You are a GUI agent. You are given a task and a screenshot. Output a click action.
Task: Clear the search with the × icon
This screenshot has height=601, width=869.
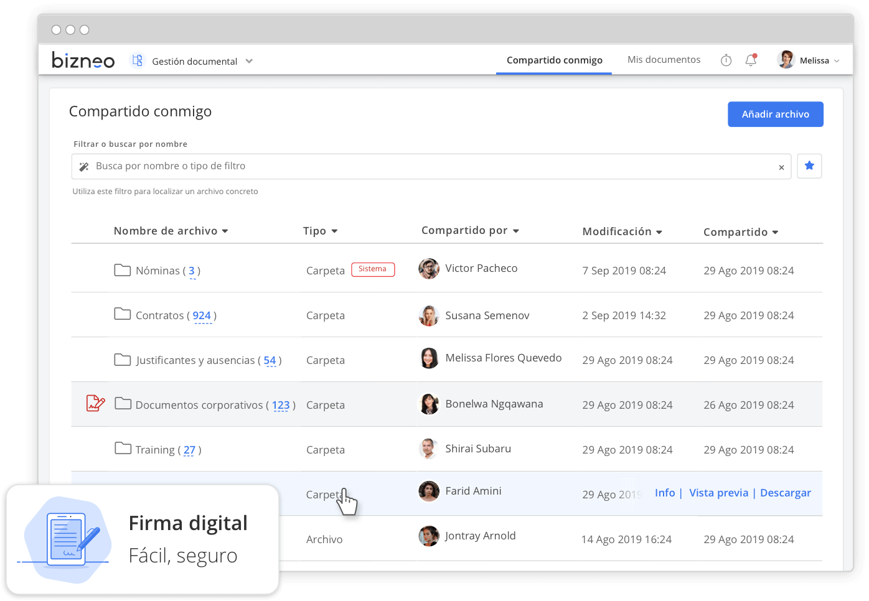(x=781, y=167)
